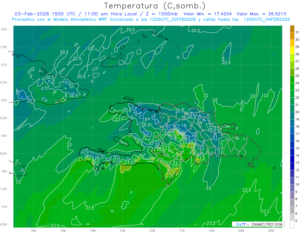304x234 pixels.
Task: Click the valid-until time '1200UTC_04FEB2026'
Action: [267, 19]
